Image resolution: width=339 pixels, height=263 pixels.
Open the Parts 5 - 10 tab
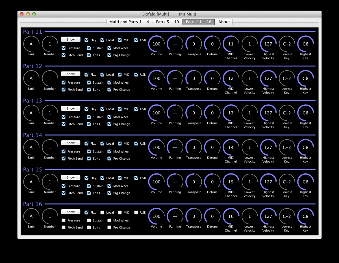click(x=168, y=22)
